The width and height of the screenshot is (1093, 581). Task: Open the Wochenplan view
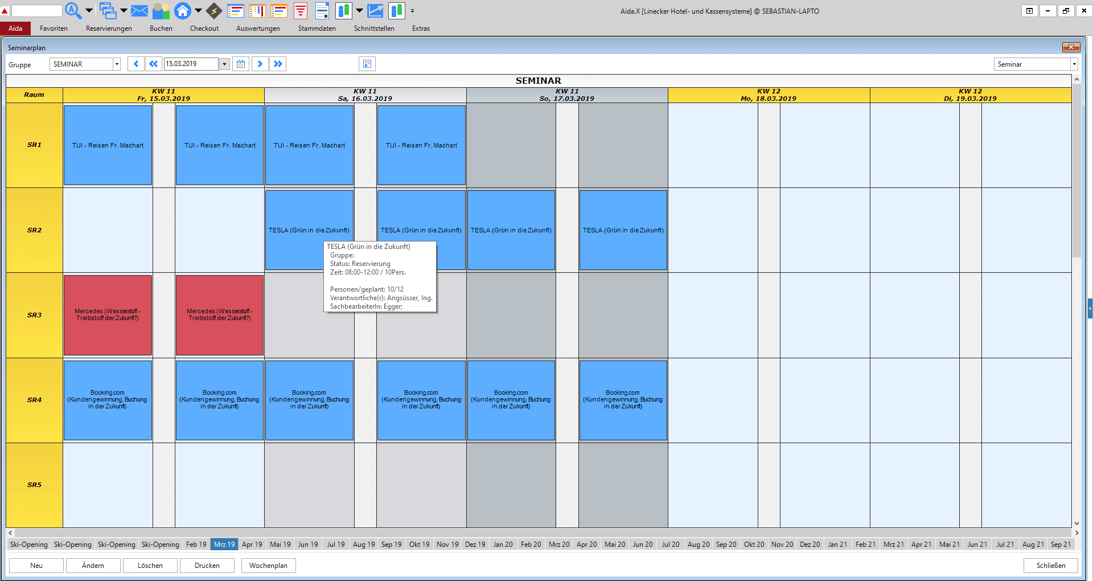pyautogui.click(x=269, y=565)
